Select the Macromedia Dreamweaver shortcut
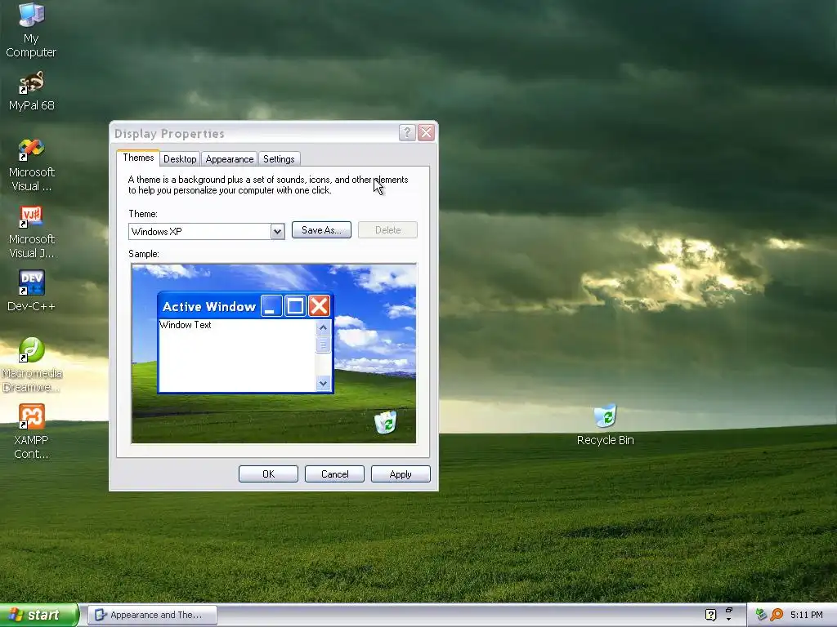 coord(31,365)
